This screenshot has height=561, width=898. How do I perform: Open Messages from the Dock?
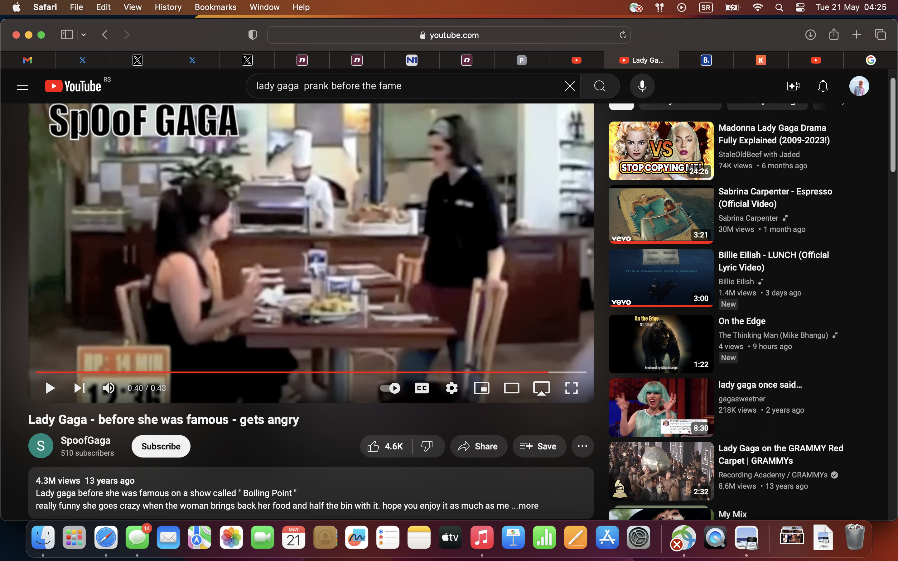click(x=137, y=537)
